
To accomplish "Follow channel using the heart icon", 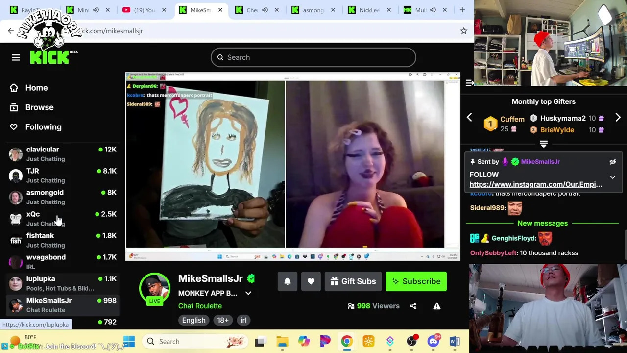I will pos(311,281).
